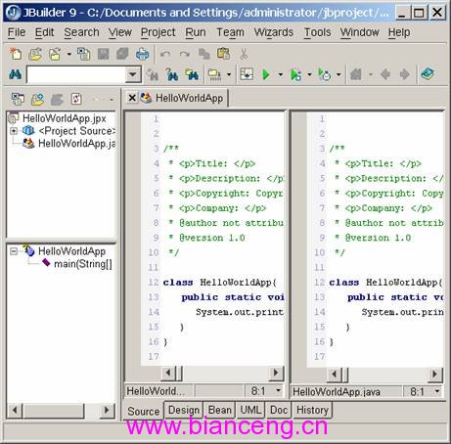Click the Save All icon

coord(122,54)
